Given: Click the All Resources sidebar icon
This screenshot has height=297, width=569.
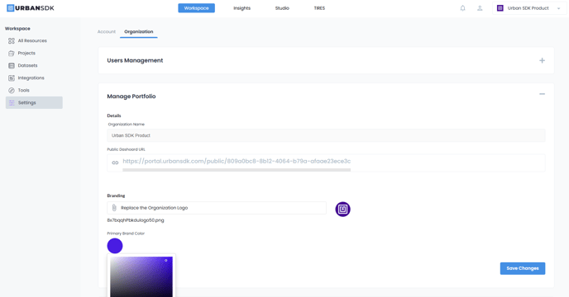Looking at the screenshot, I should pyautogui.click(x=12, y=40).
